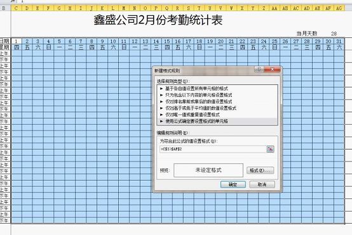This screenshot has height=235, width=352.
Task: Click the range selector icon beside formula field
Action: click(x=270, y=149)
